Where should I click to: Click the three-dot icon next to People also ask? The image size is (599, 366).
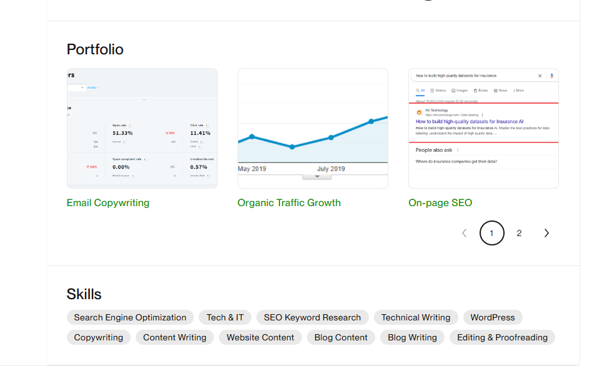coord(458,150)
